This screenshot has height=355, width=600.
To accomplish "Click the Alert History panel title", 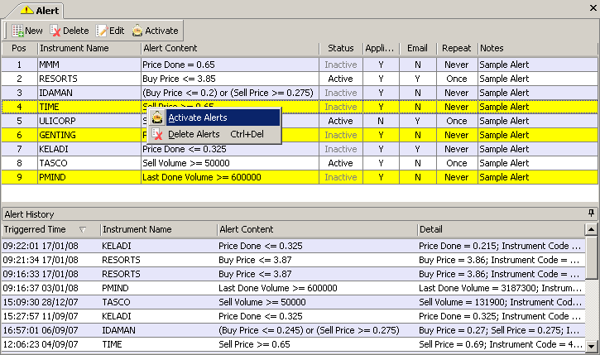I will pyautogui.click(x=29, y=214).
